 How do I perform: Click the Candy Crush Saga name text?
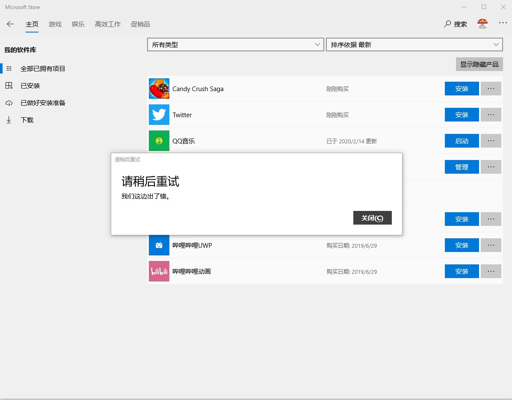198,89
